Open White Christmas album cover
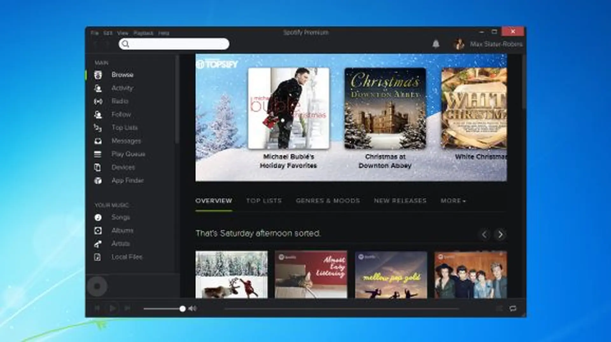Viewport: 611px width, 342px height. pos(474,108)
